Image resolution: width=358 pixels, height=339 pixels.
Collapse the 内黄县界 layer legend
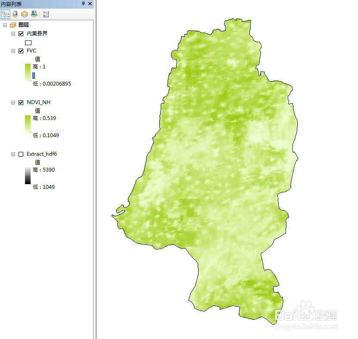click(13, 34)
